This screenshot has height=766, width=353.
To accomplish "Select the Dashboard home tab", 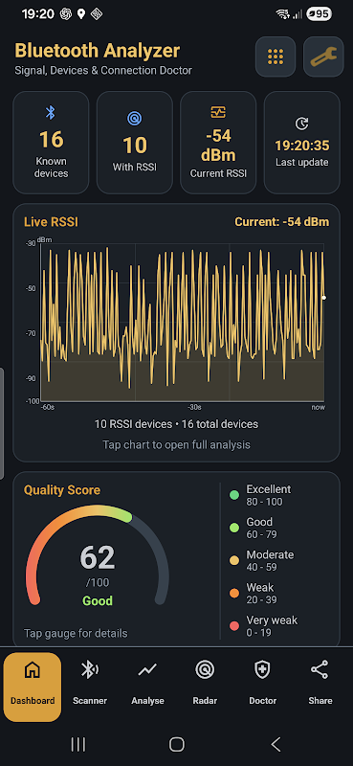I will 33,687.
